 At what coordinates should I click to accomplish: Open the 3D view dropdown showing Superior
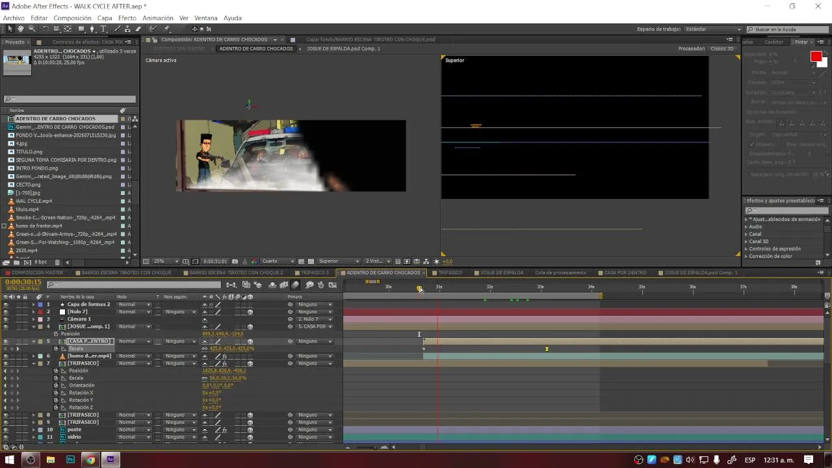tap(338, 261)
